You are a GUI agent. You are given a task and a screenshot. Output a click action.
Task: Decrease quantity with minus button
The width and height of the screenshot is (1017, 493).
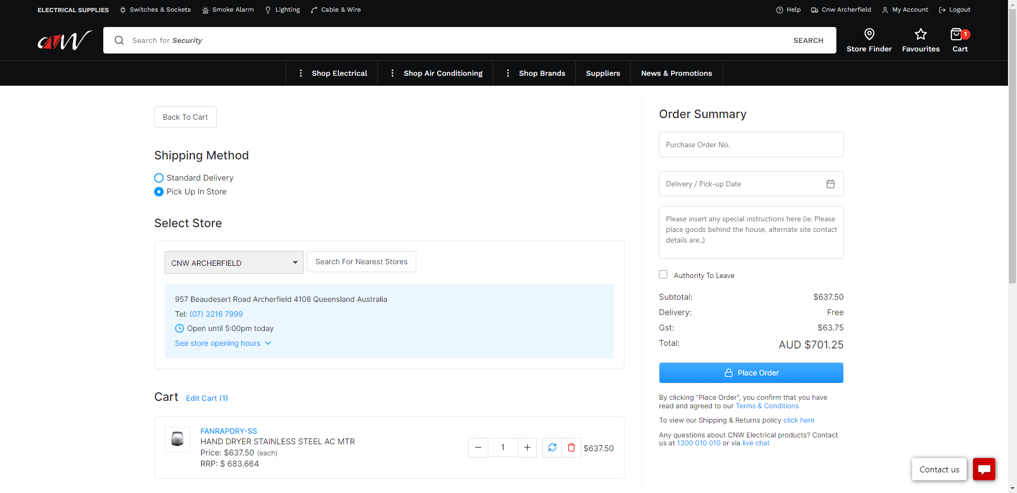pyautogui.click(x=478, y=447)
